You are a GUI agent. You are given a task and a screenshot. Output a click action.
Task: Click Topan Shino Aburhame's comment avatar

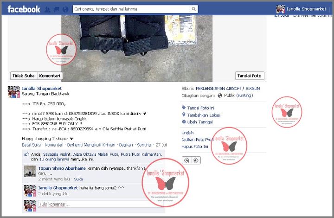(30, 171)
